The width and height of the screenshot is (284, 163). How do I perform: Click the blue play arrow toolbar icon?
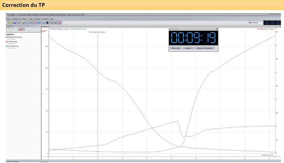38,22
